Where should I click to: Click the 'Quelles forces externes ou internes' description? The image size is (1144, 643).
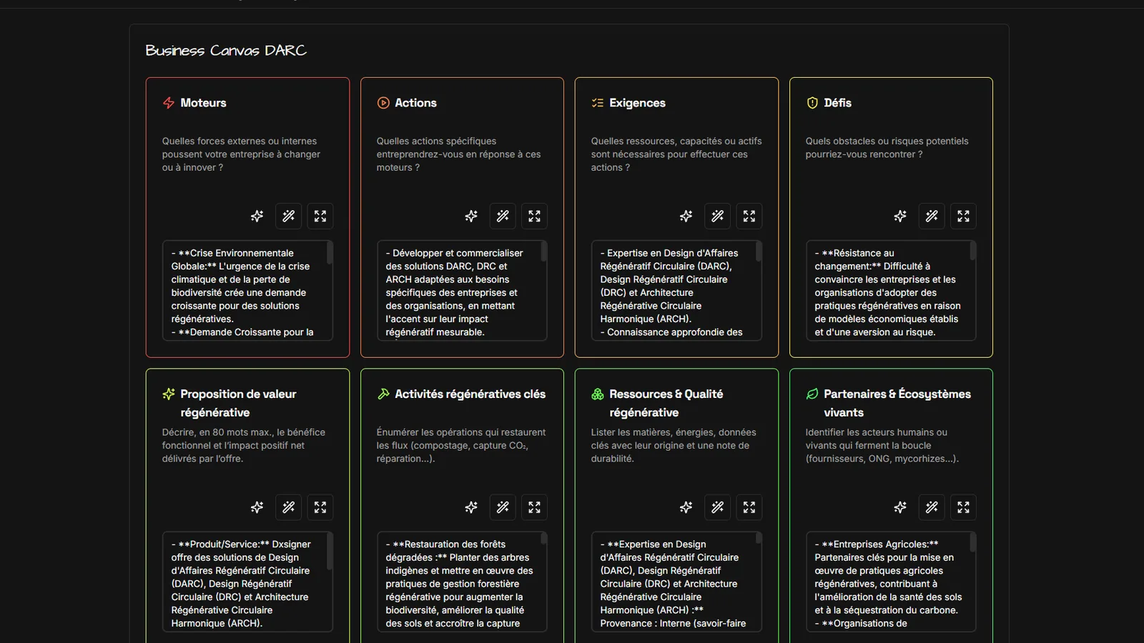pos(241,154)
